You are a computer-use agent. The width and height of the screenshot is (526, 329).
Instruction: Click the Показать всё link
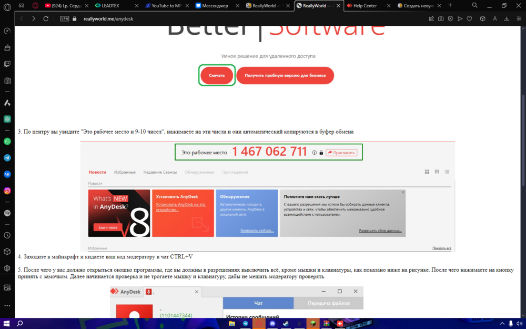pyautogui.click(x=441, y=248)
